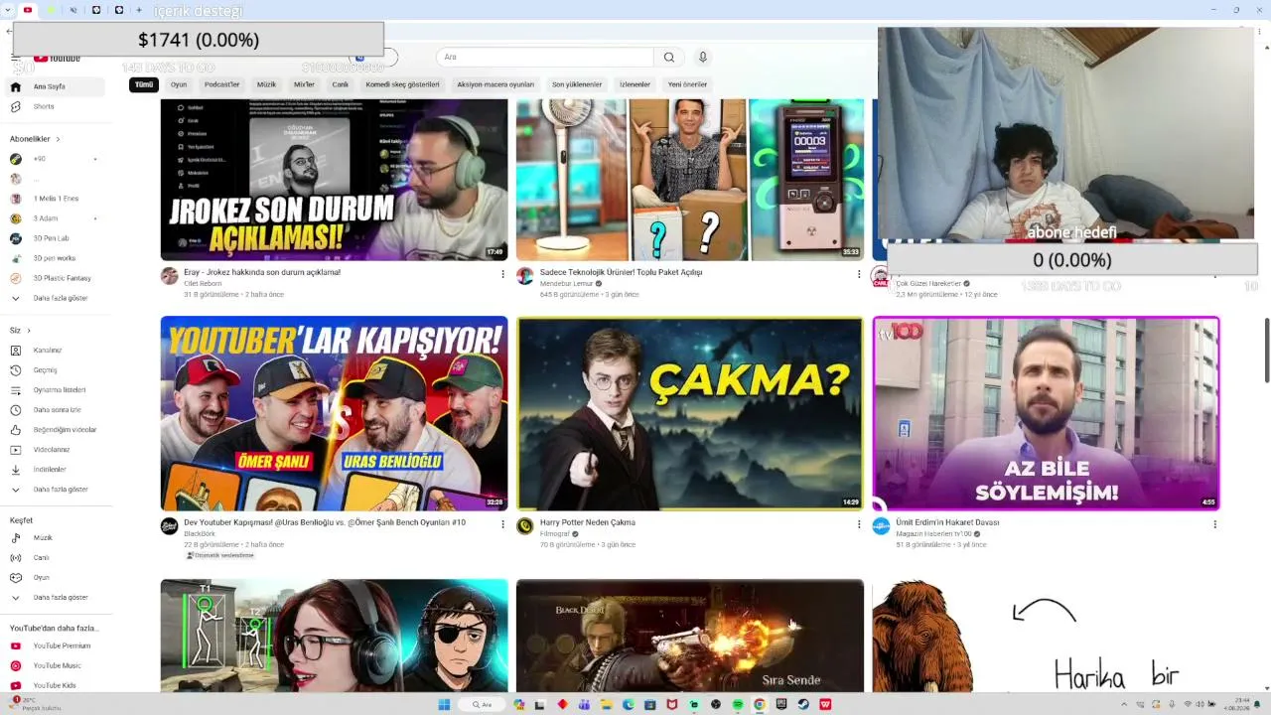Screen dimensions: 1271x715
Task: Open Müzik under Keşfet
Action: pos(43,538)
